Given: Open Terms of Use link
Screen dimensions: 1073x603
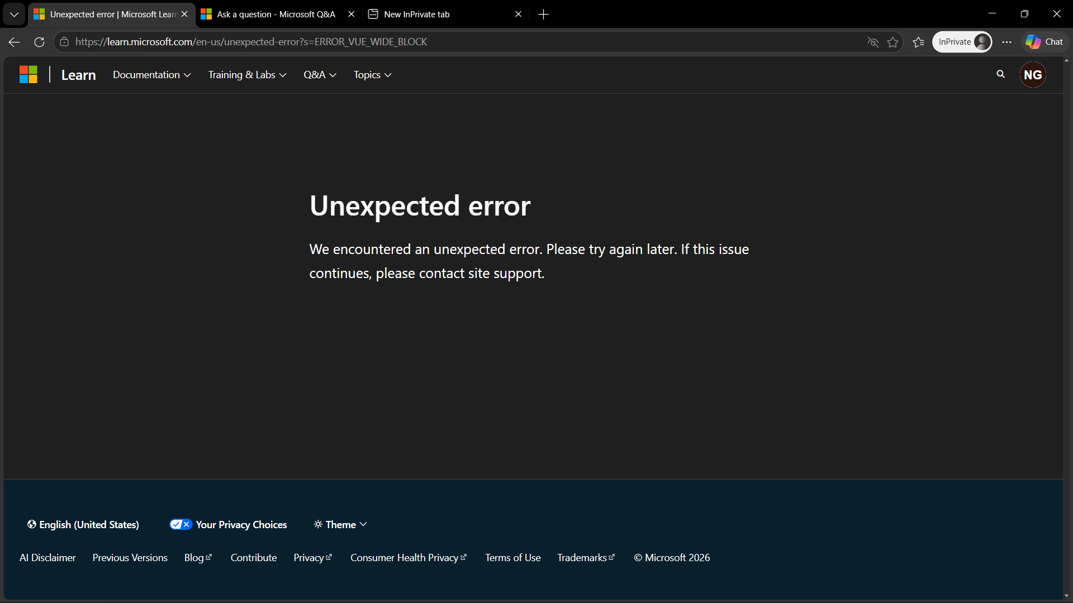Looking at the screenshot, I should 512,557.
